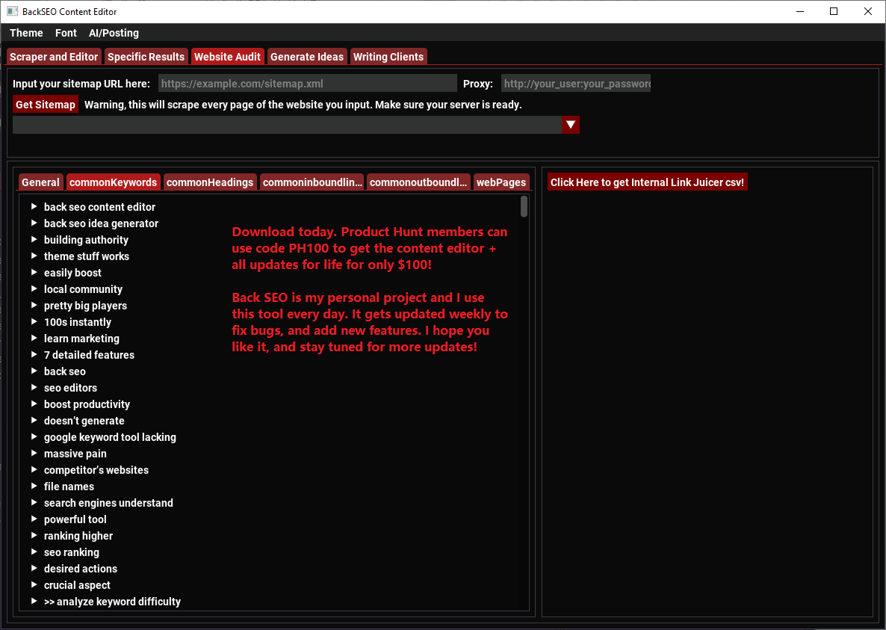Expand the 'doesn't generate' keyword
This screenshot has width=886, height=630.
tap(34, 421)
